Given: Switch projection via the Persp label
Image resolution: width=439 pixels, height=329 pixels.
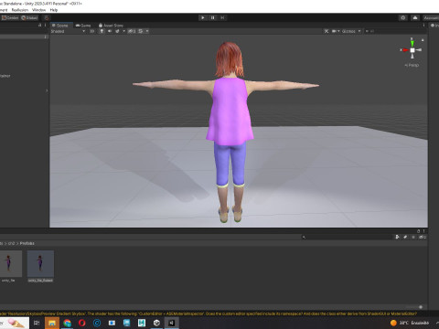Looking at the screenshot, I should tap(412, 65).
